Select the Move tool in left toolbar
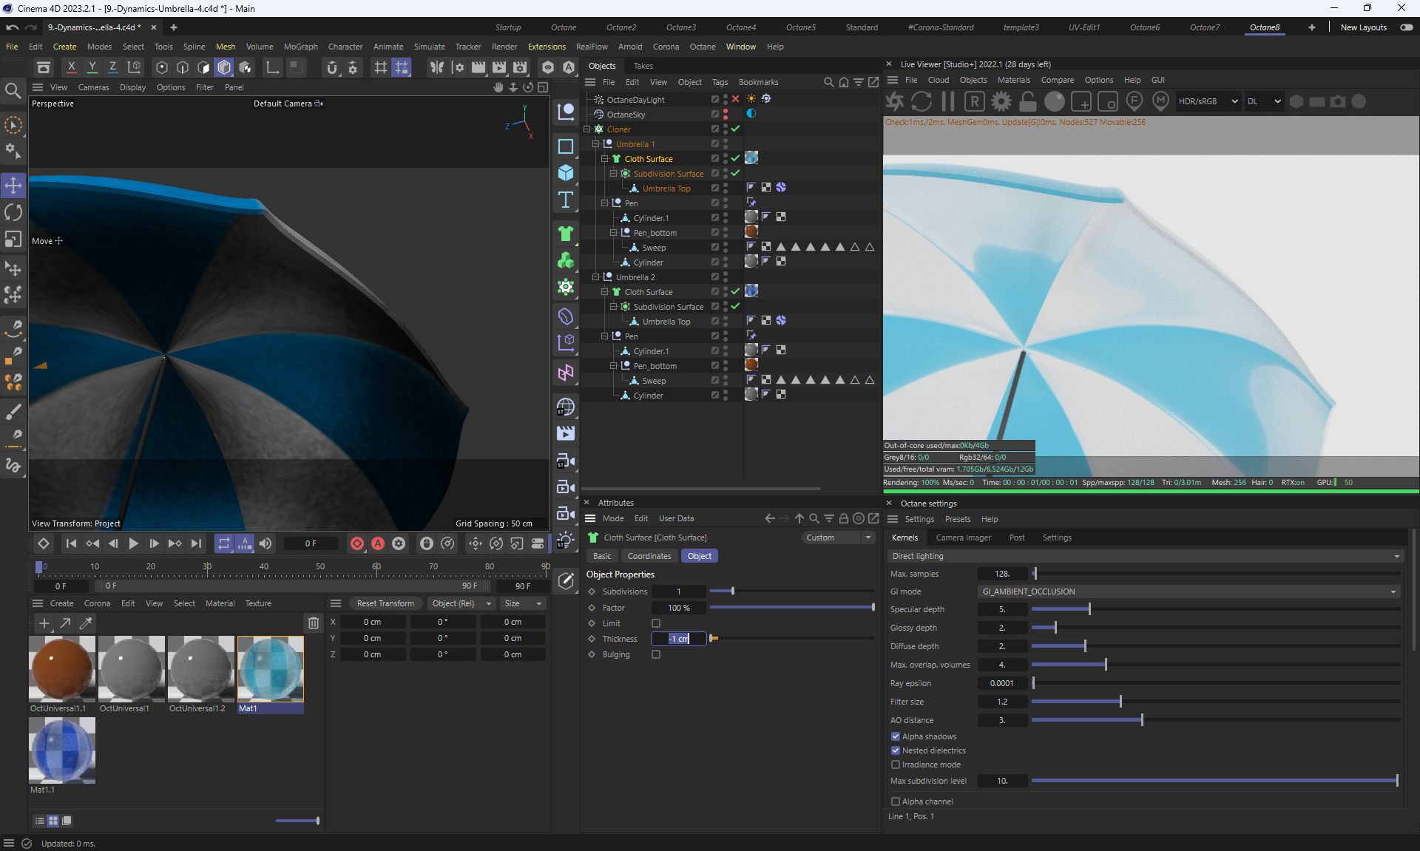 coord(13,186)
